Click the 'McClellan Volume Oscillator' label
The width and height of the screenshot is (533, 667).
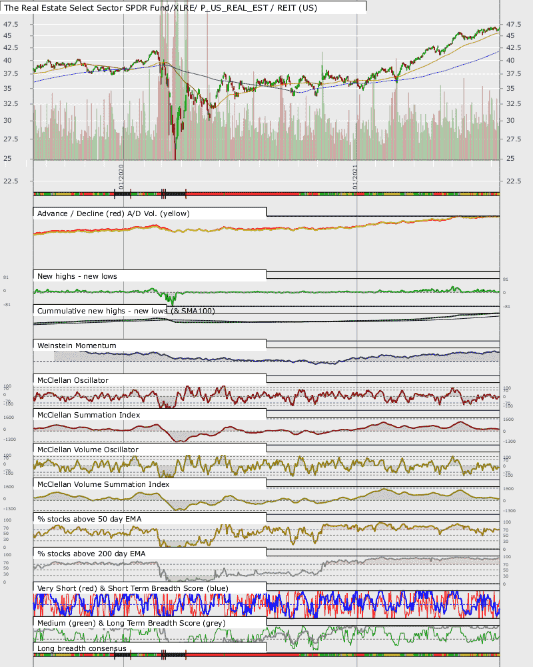[87, 450]
